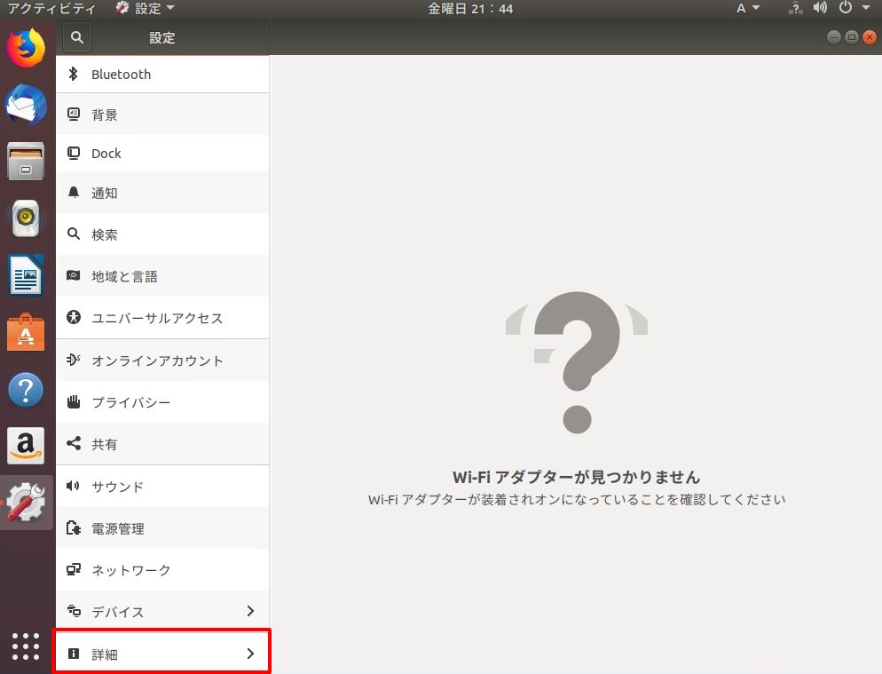Click the サウンド speaker icon in sidebar
The image size is (882, 674).
pyautogui.click(x=73, y=486)
